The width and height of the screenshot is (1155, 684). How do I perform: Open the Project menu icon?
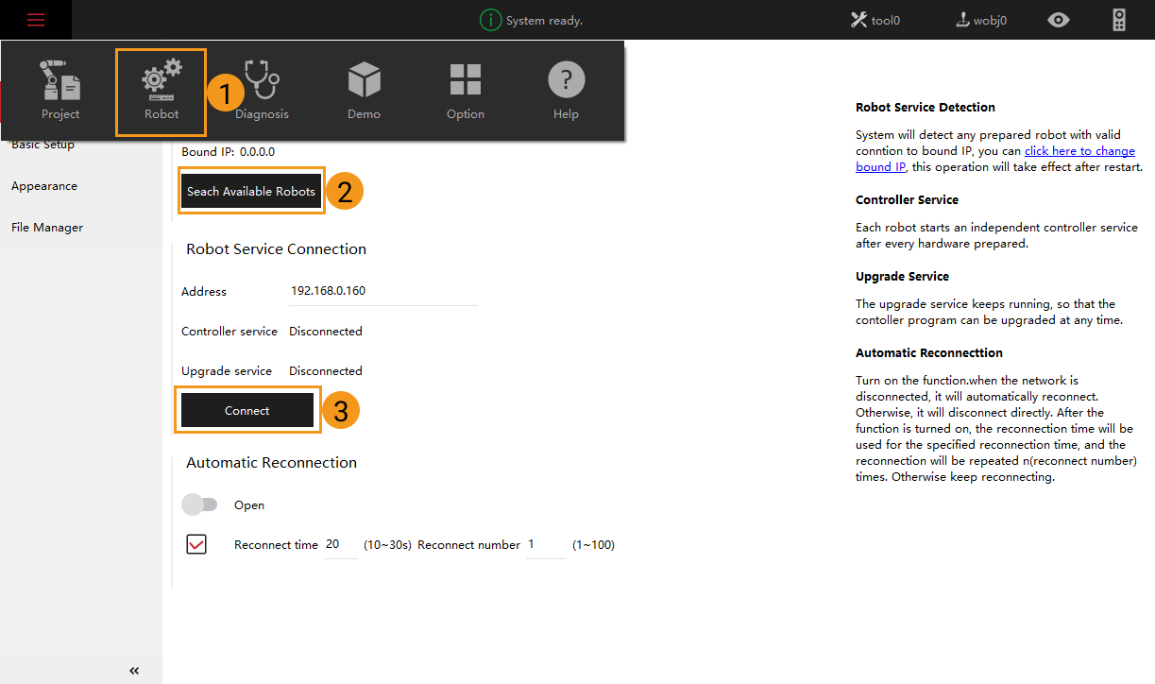60,90
